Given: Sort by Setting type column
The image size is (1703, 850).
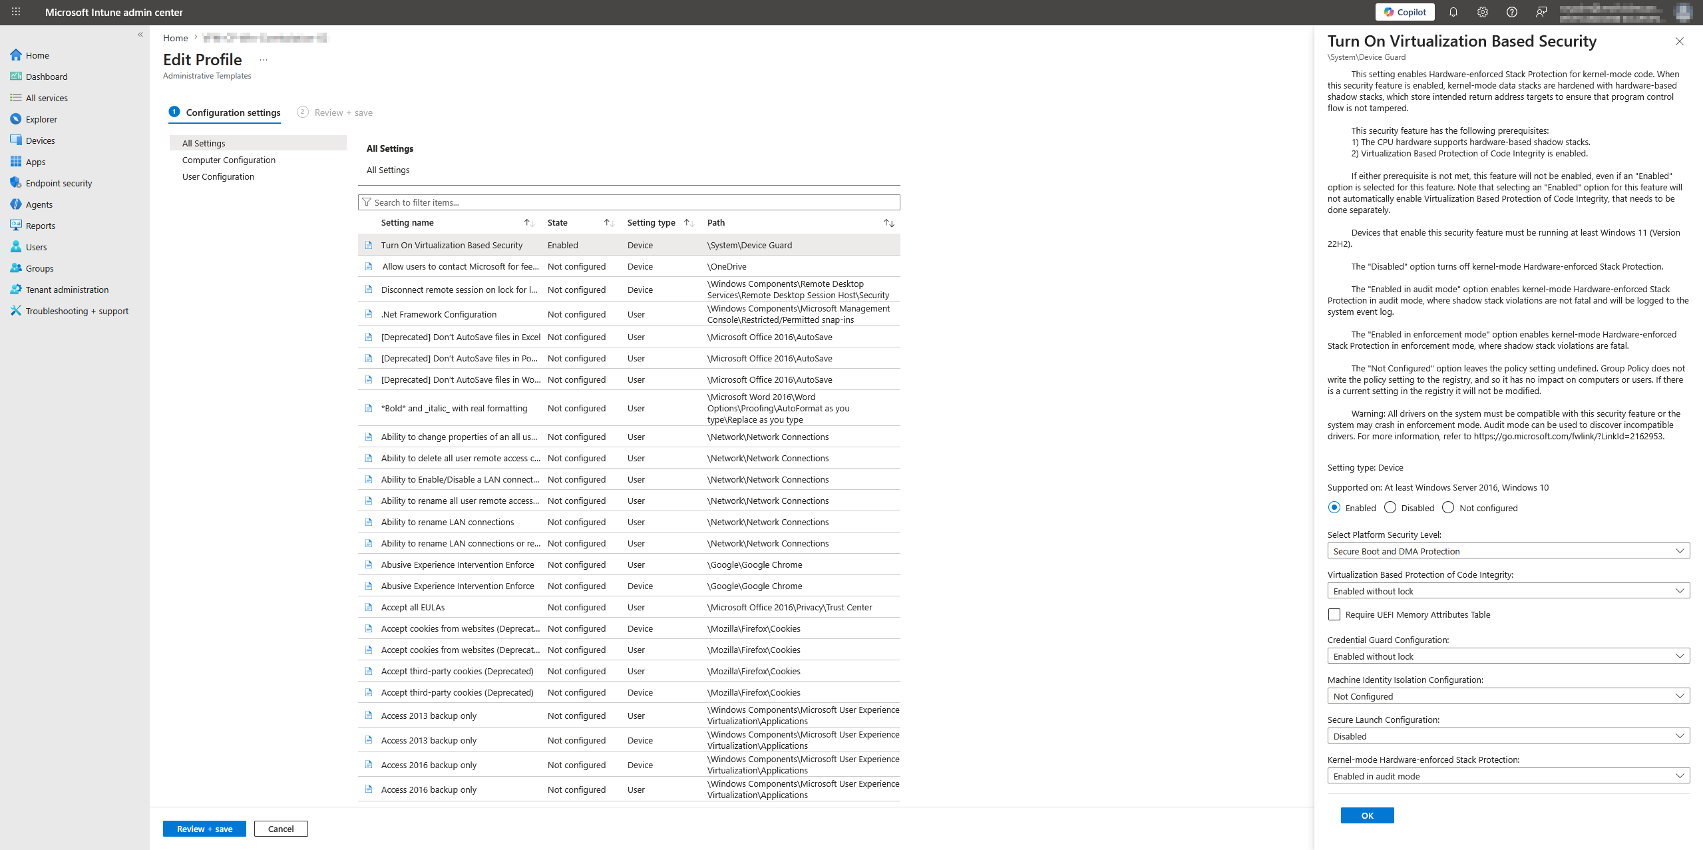Looking at the screenshot, I should tap(660, 223).
